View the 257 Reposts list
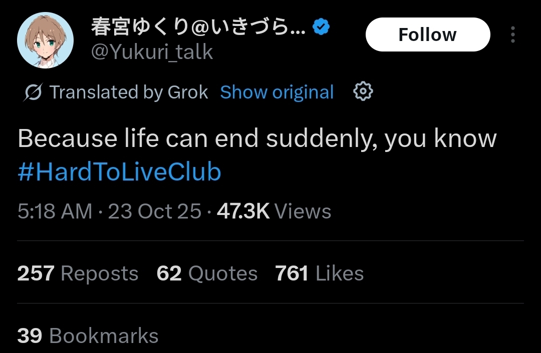Screen dimensions: 541x353 click(x=78, y=273)
